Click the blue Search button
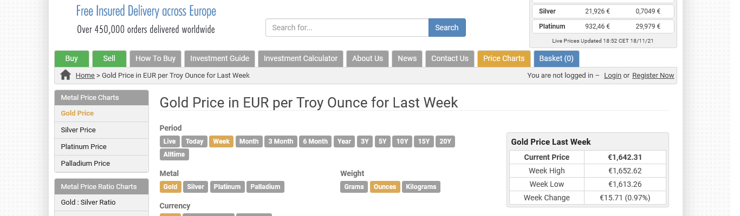Image resolution: width=740 pixels, height=216 pixels. coord(446,28)
